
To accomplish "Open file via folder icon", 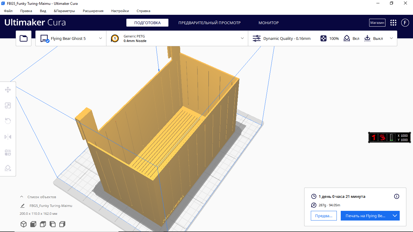I will click(x=24, y=38).
